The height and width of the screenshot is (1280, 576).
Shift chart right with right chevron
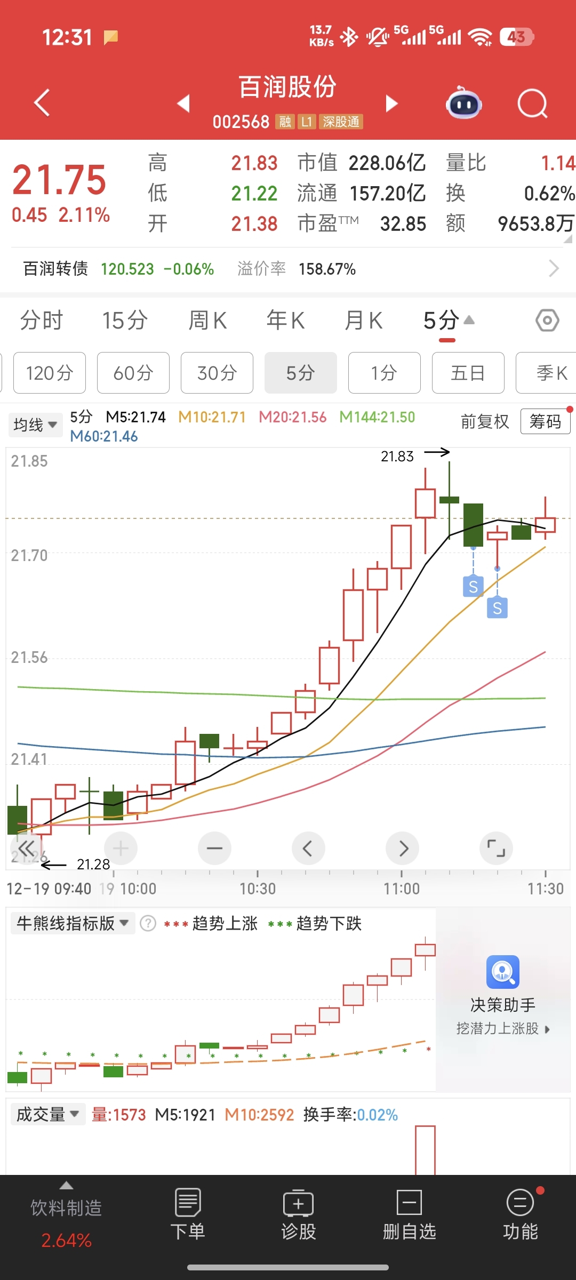pos(403,848)
